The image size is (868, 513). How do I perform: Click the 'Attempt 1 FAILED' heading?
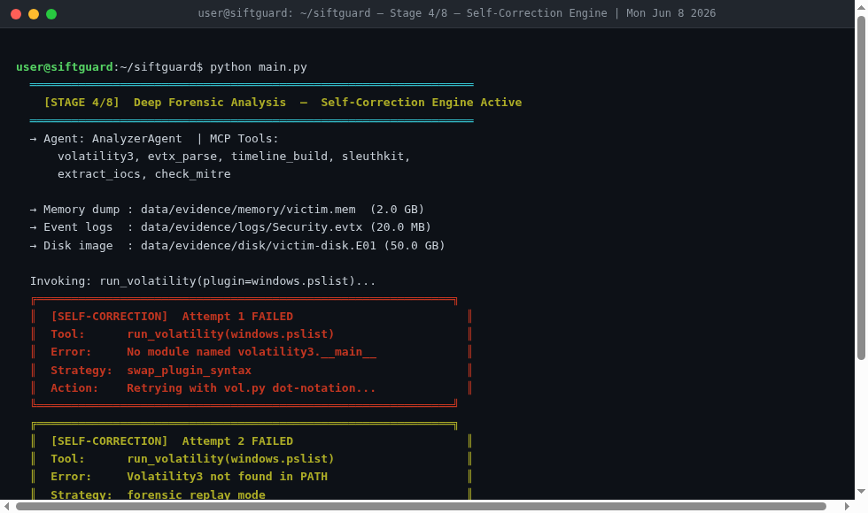(237, 317)
